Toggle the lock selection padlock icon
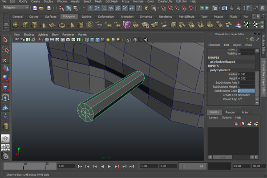Viewport: 267px width, 178px height. pyautogui.click(x=146, y=8)
